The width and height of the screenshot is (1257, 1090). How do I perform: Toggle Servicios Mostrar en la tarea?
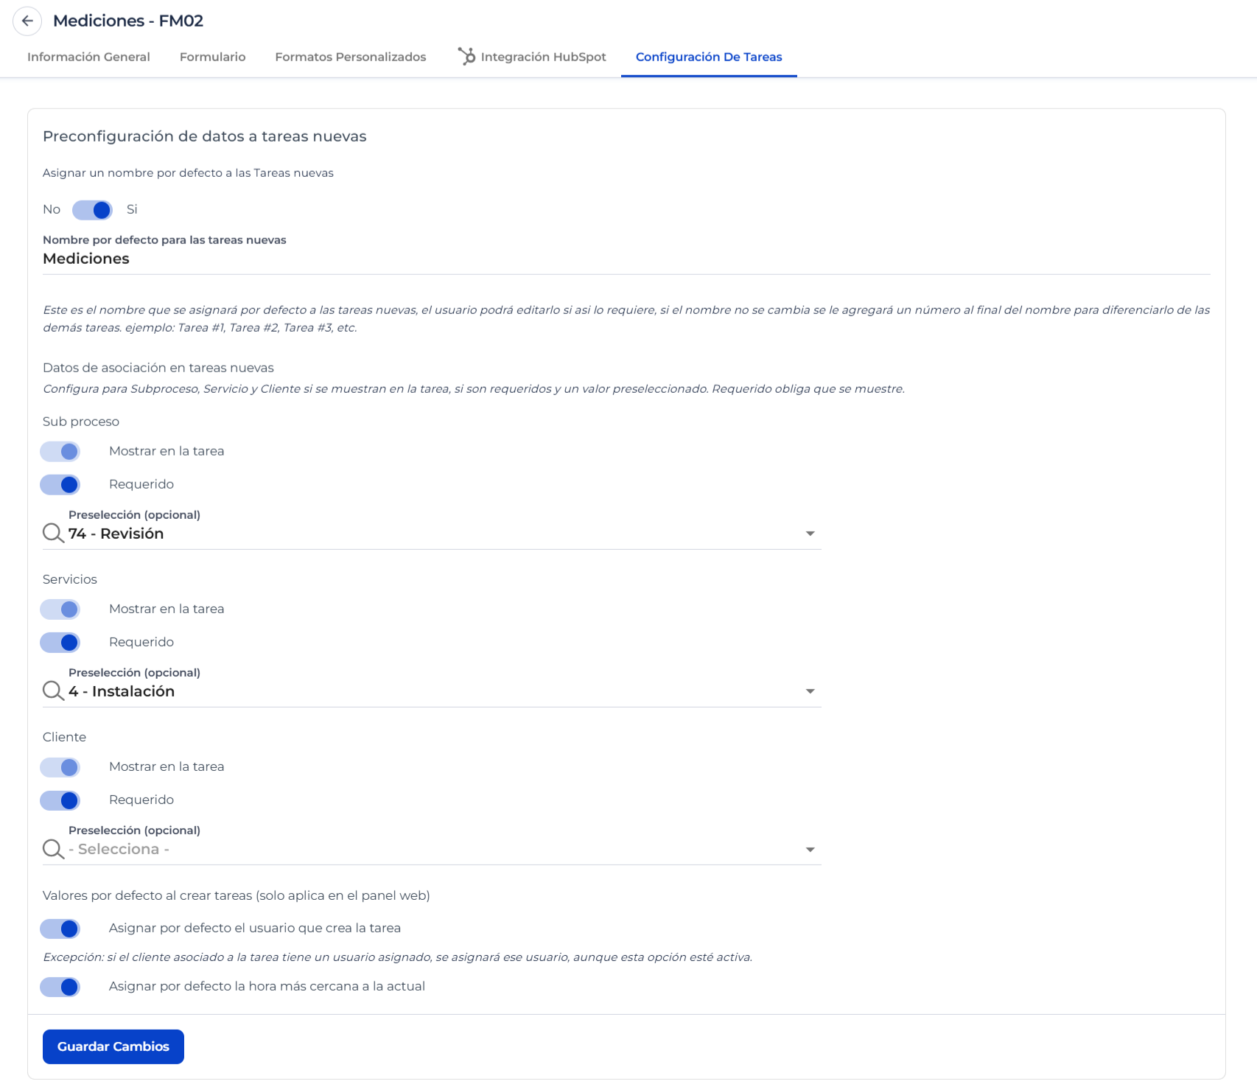[60, 609]
